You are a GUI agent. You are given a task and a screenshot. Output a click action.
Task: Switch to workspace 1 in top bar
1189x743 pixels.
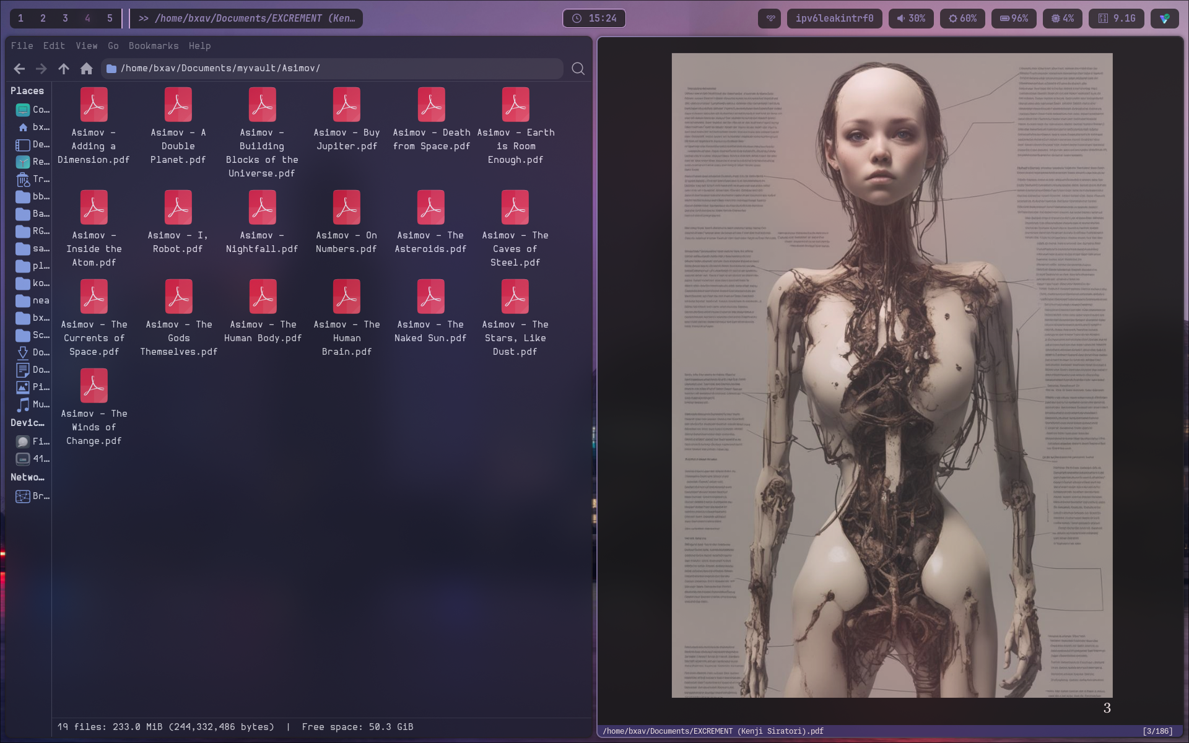[x=21, y=19]
